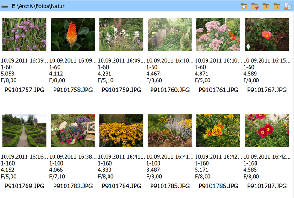Select the purple flowers thumbnail P9101757.JPG
Image resolution: width=294 pixels, height=198 pixels.
click(x=24, y=34)
